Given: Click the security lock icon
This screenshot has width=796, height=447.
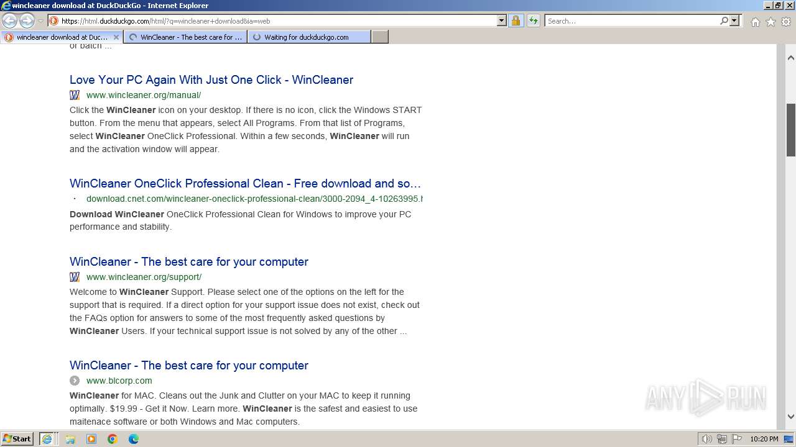Looking at the screenshot, I should [516, 20].
